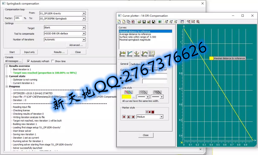This screenshot has width=258, height=155.
Task: Click the new blank page icon in toolbar
Action: coord(119,22)
